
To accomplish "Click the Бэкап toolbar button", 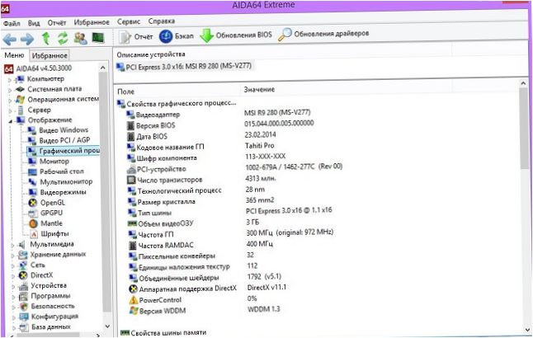I will point(177,36).
